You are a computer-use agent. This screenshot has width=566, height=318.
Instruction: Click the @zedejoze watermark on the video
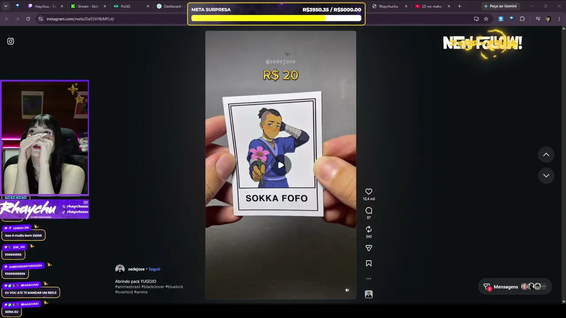click(x=280, y=61)
